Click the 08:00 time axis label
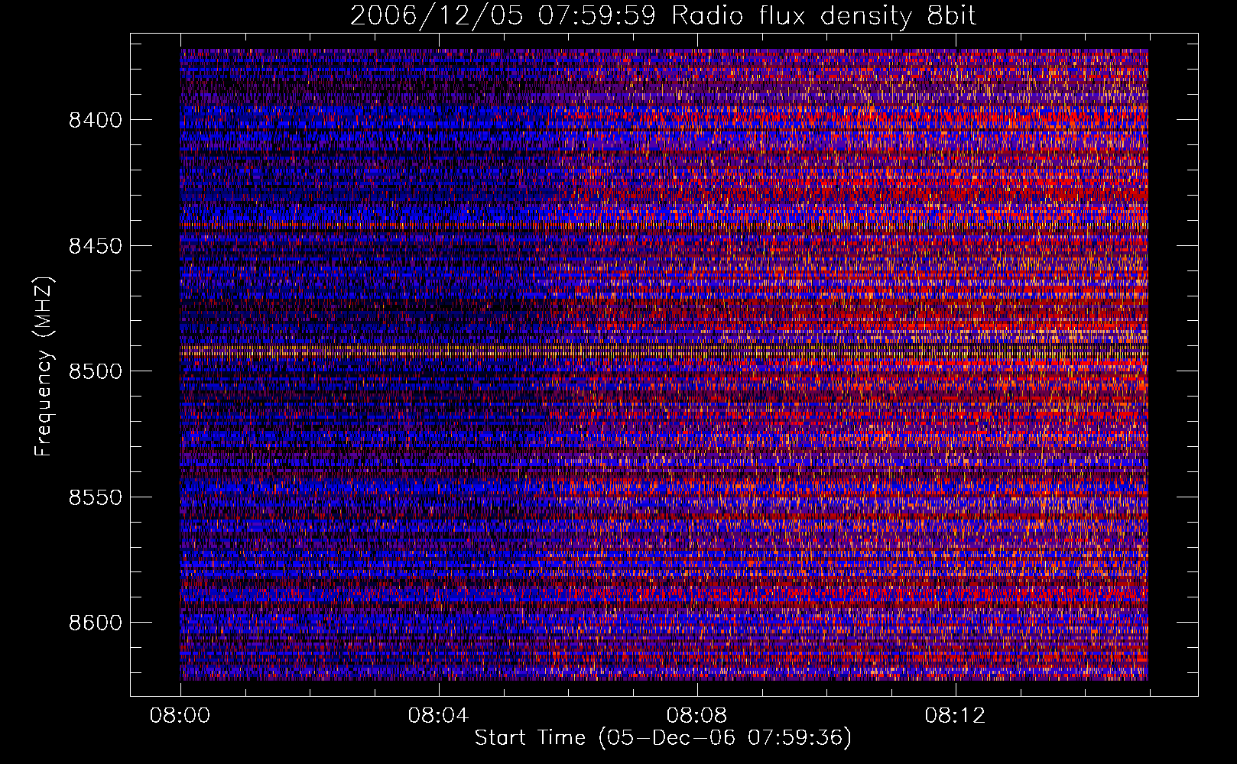The width and height of the screenshot is (1237, 764). [180, 716]
